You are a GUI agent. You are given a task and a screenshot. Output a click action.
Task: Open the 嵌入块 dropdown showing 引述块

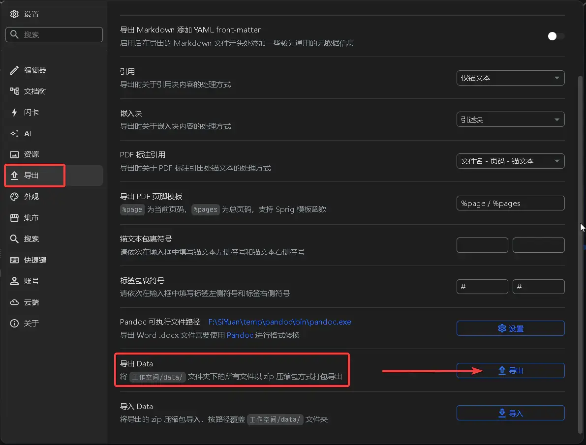[510, 119]
